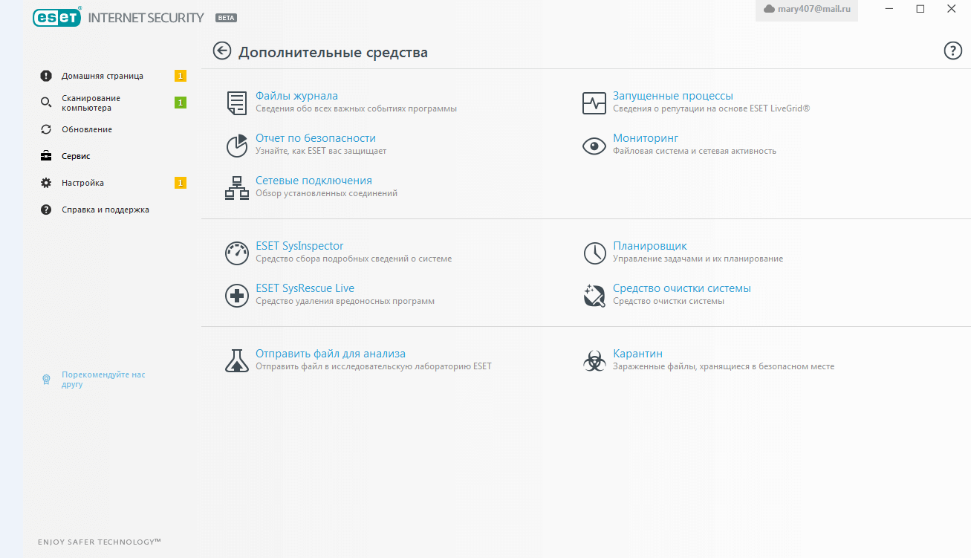Click the mary407@mail.ru account button
The width and height of the screenshot is (971, 558).
point(807,10)
